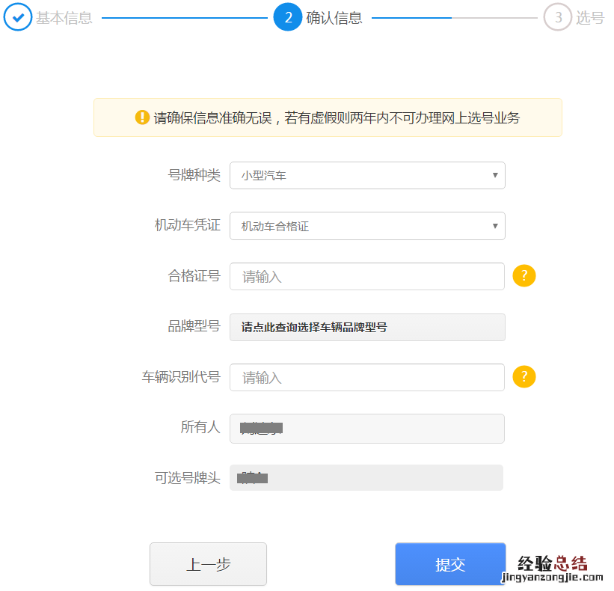This screenshot has width=614, height=591.
Task: Expand the 号牌种类 dropdown showing 小型汽车
Action: [367, 176]
